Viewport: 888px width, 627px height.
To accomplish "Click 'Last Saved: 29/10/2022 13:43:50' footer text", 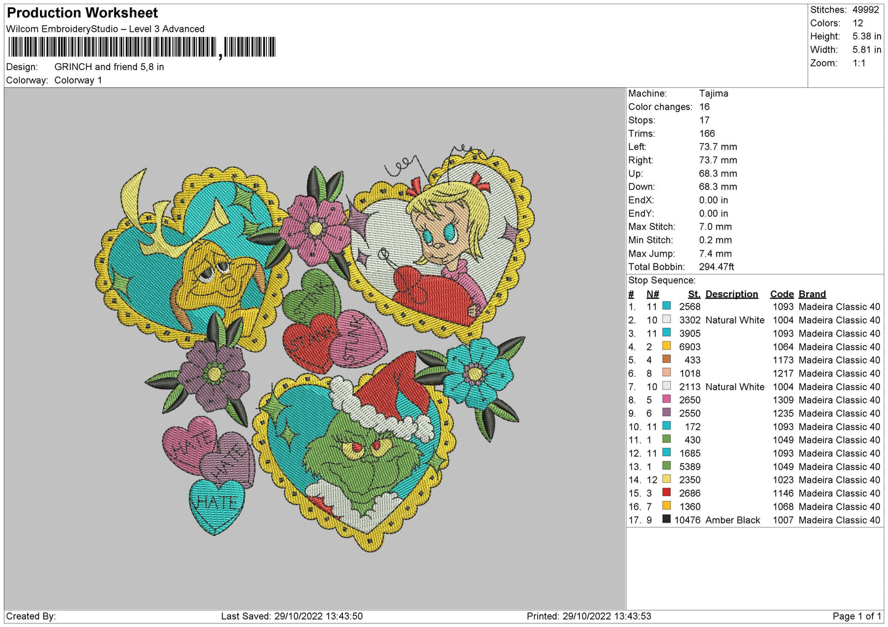I will click(x=292, y=617).
